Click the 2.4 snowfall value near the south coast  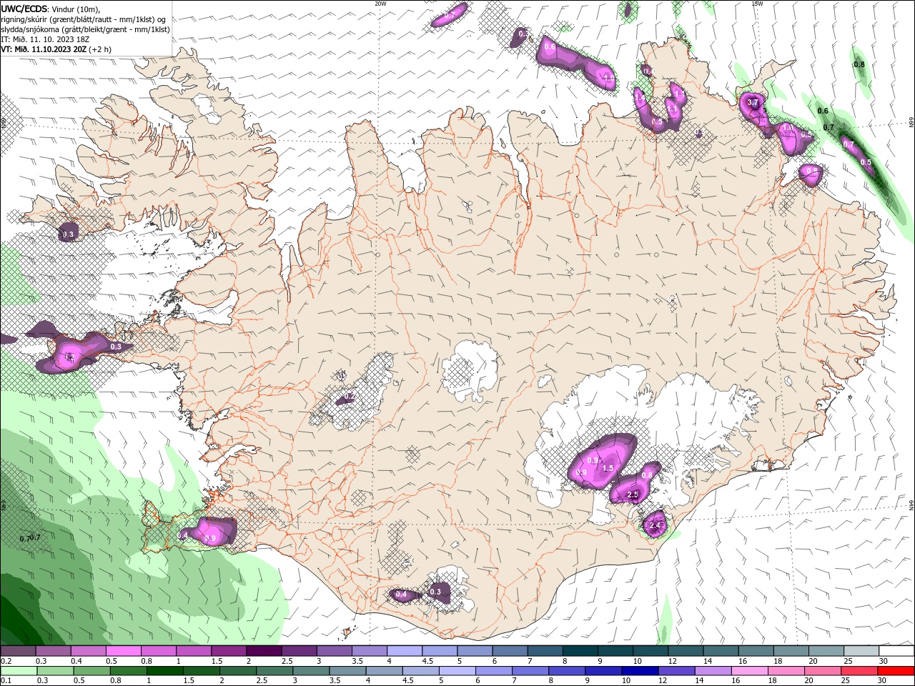coord(655,526)
